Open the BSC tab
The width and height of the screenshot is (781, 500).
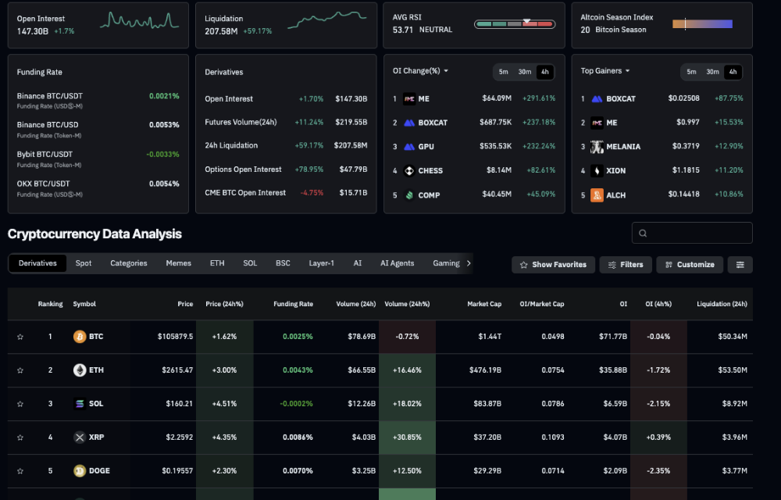coord(283,263)
